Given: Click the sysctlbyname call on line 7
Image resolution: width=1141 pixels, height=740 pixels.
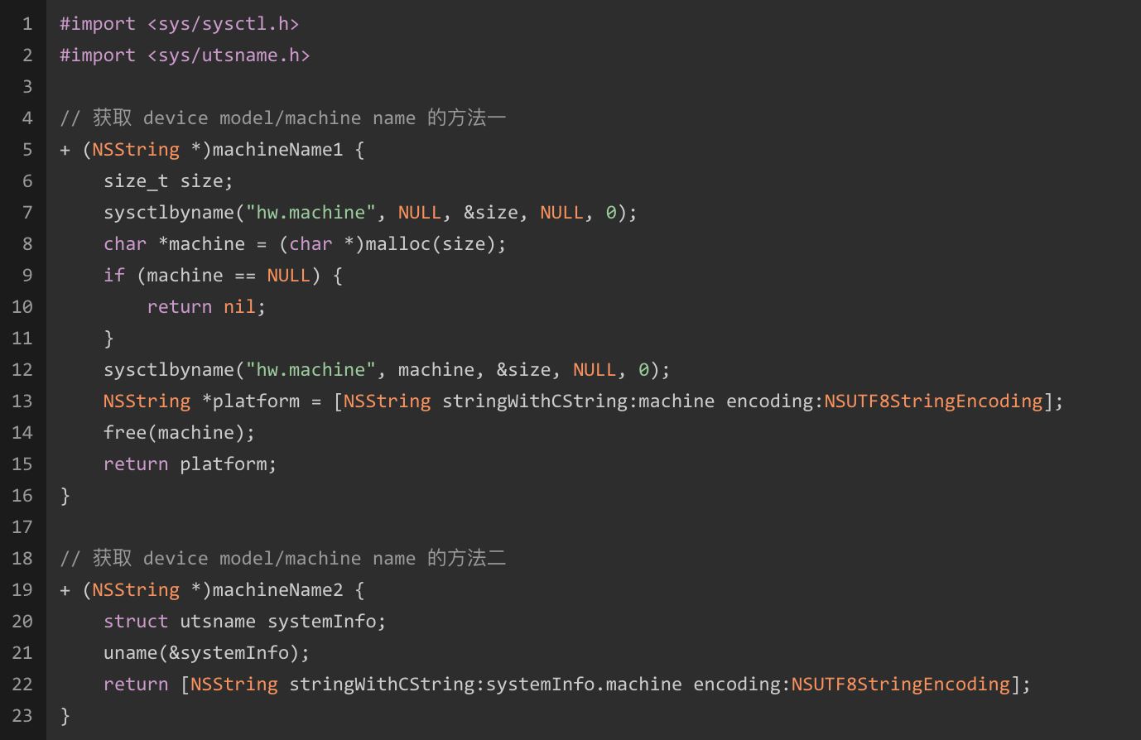Looking at the screenshot, I should point(169,213).
